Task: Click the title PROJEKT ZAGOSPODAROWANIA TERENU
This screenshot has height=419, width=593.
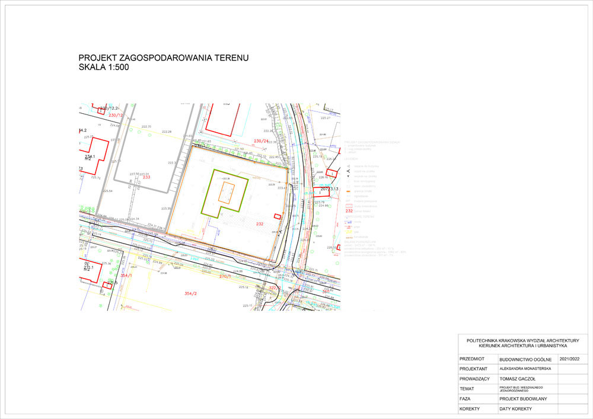Action: [163, 57]
